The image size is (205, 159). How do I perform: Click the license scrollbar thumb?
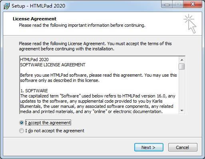coord(182,66)
